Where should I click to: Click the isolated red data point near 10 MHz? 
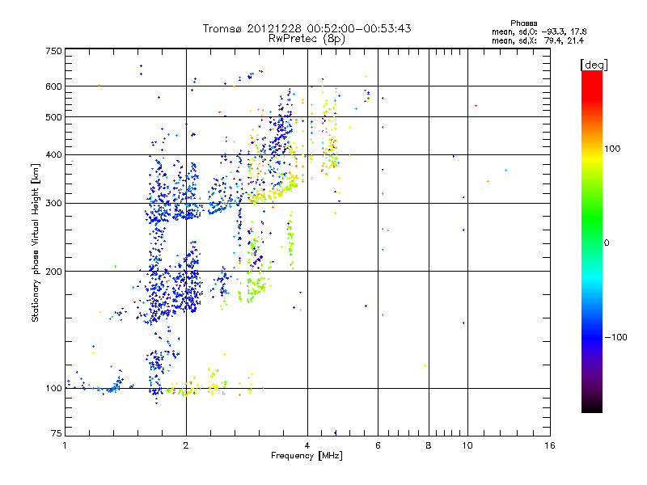tap(476, 106)
